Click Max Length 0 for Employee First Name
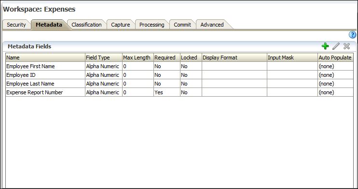The height and width of the screenshot is (189, 358). click(124, 66)
